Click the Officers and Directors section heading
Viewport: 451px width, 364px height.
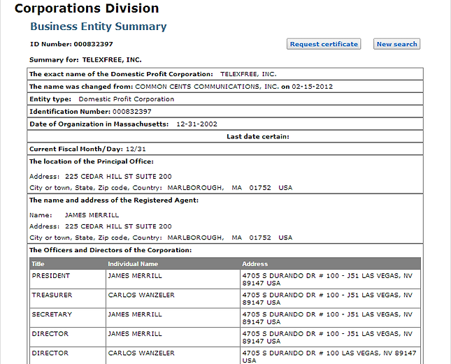[110, 250]
